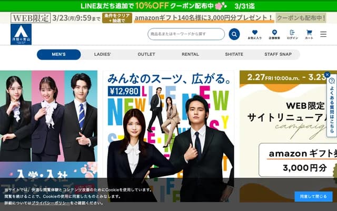This screenshot has height=211, width=337.
Task: Go to the RENTAL tab
Action: tap(190, 54)
